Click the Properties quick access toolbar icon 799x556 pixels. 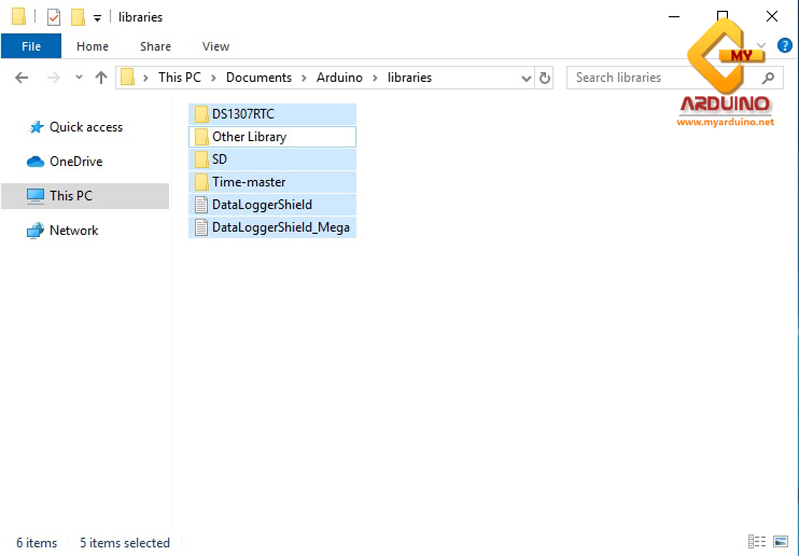point(54,17)
